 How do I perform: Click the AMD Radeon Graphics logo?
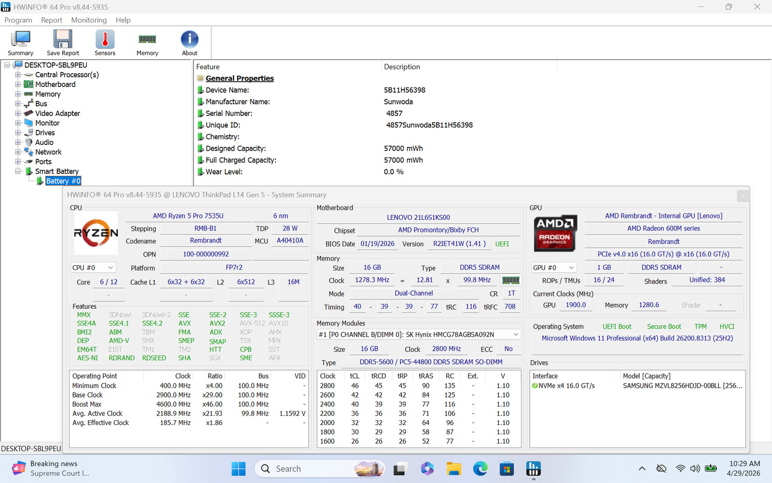pos(555,233)
